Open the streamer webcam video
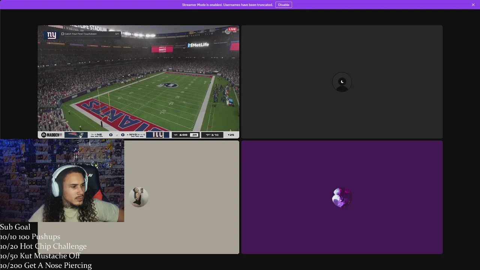Viewport: 480px width, 270px height. 62,181
